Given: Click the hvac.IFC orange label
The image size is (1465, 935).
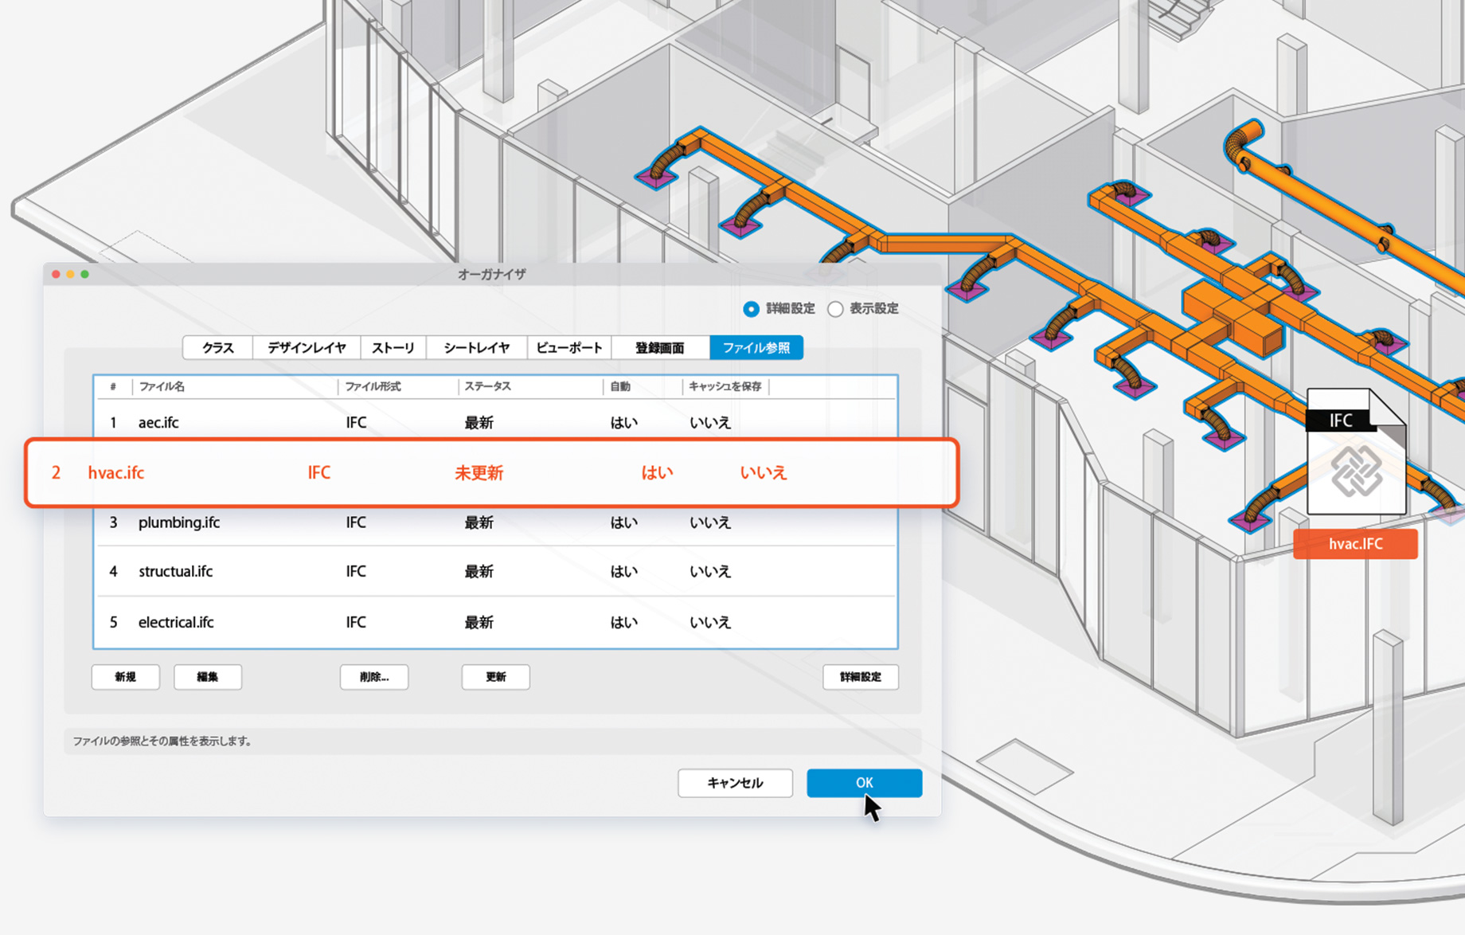Looking at the screenshot, I should [x=1355, y=544].
